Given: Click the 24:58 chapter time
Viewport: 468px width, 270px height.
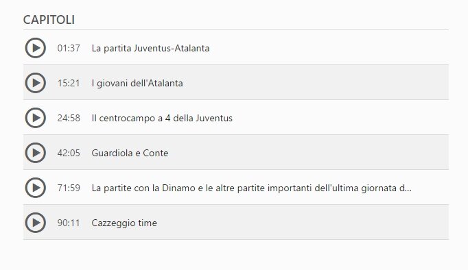Looking at the screenshot, I should coord(69,118).
